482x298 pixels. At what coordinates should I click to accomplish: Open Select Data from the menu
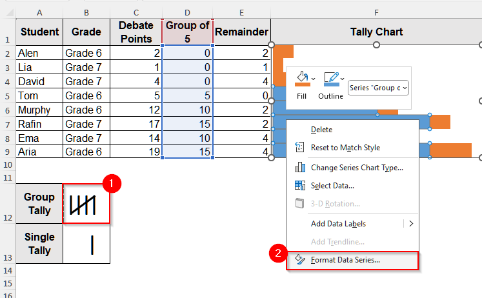coord(332,186)
